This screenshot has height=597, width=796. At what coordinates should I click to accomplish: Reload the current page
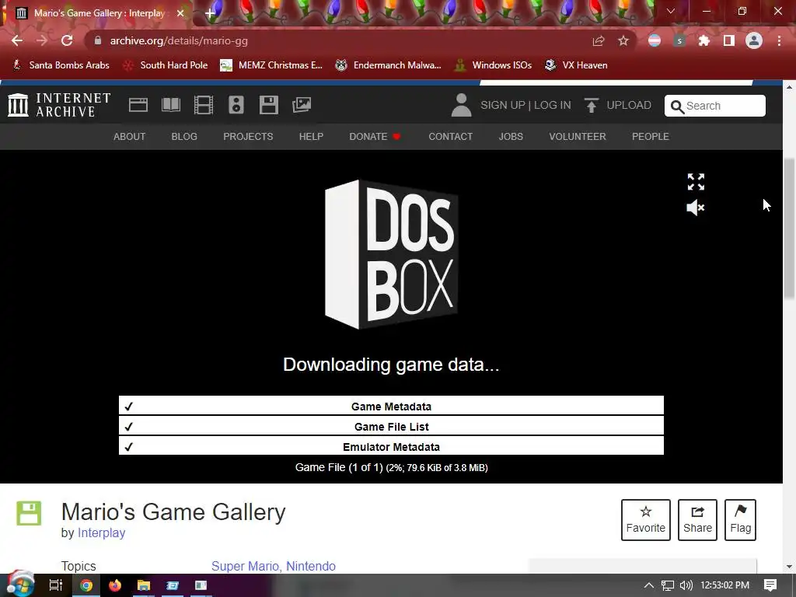[67, 40]
